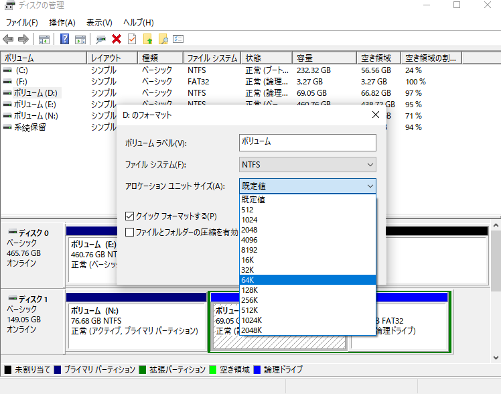Viewport: 501px width, 394px height.
Task: Select the drive icon of (F:) row
Action: point(7,82)
